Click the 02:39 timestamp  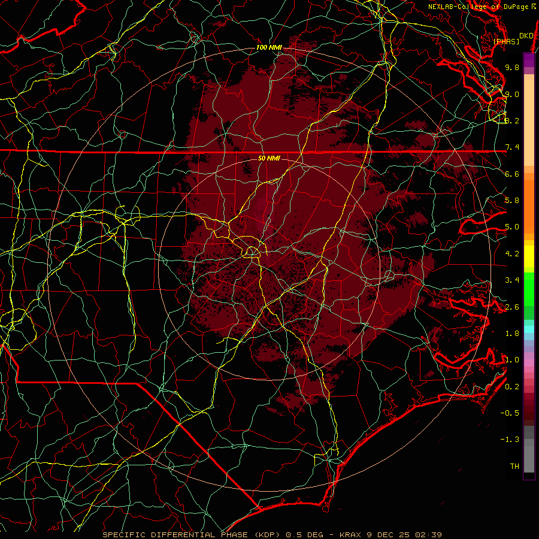pyautogui.click(x=428, y=535)
